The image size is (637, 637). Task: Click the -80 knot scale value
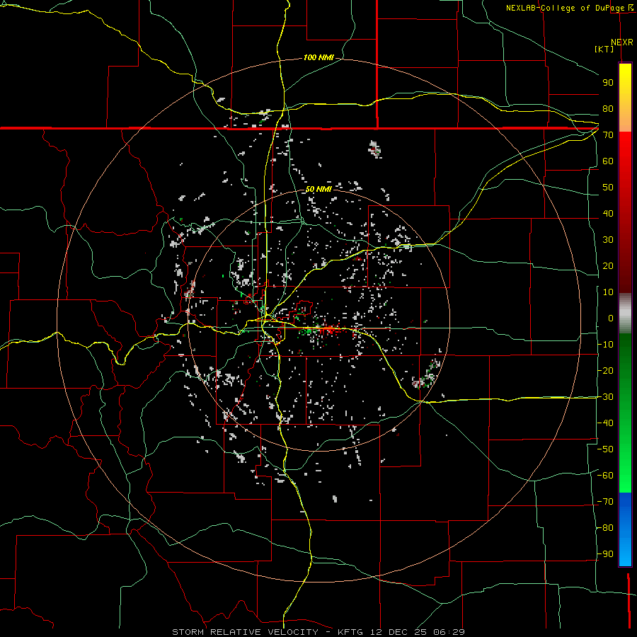(605, 528)
